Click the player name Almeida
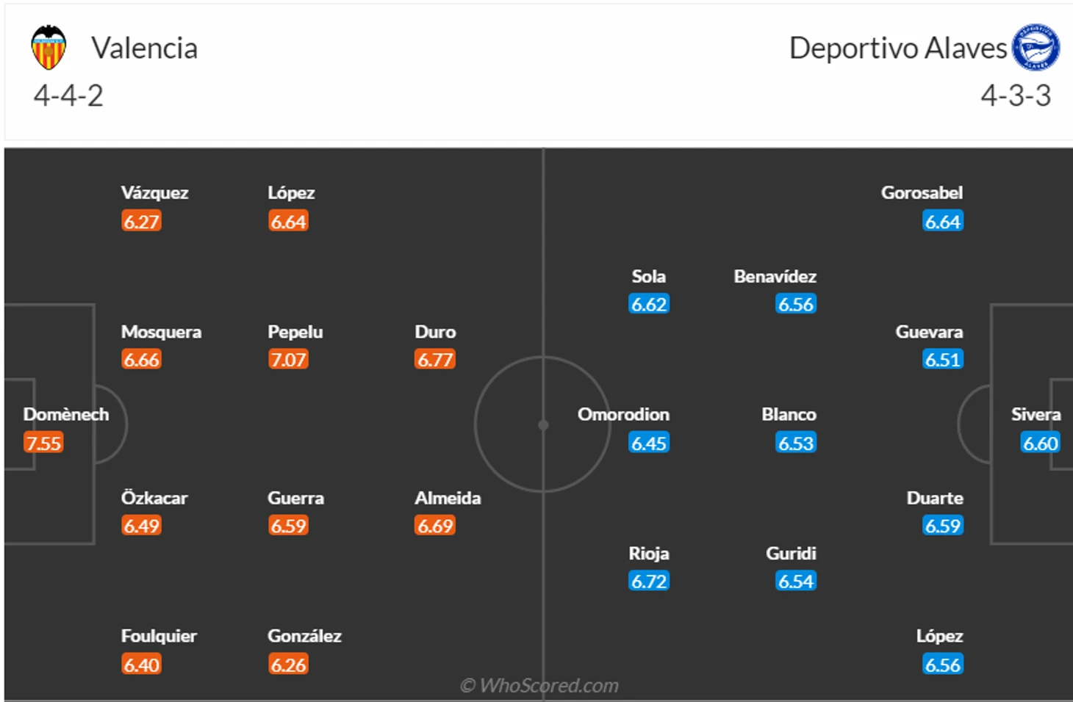The height and width of the screenshot is (702, 1073). [448, 498]
